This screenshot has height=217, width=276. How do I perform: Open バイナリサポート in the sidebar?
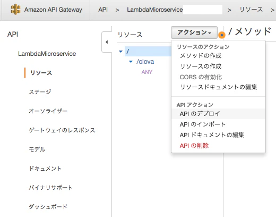tap(50, 188)
